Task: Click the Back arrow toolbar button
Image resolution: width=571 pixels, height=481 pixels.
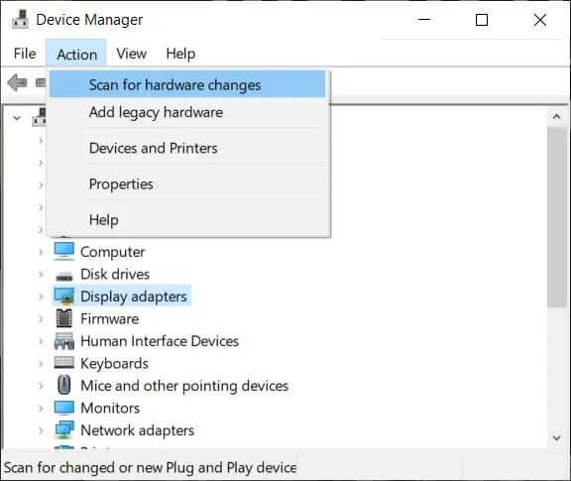Action: point(17,82)
